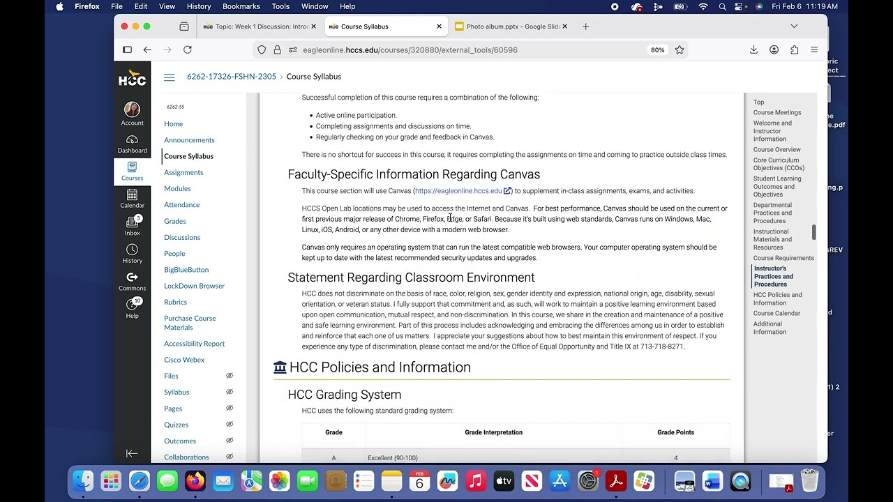
Task: Open 6262-17326-FSHN-2305 breadcrumb link
Action: pos(232,77)
